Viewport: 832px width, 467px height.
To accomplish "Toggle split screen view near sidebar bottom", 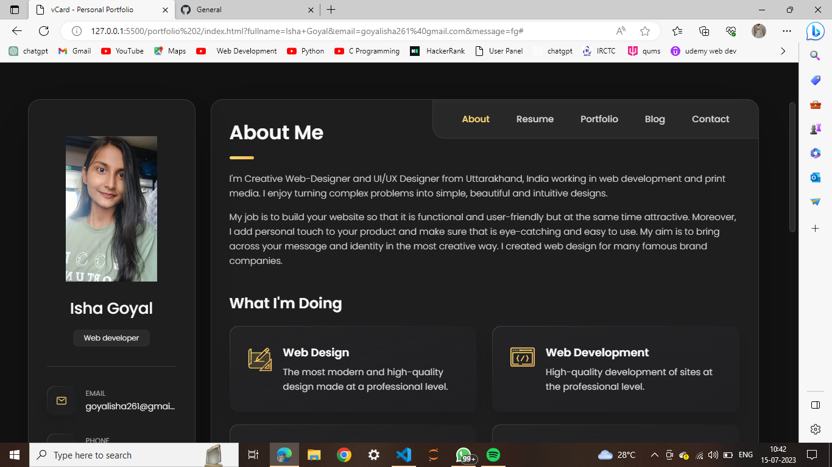I will pyautogui.click(x=815, y=404).
